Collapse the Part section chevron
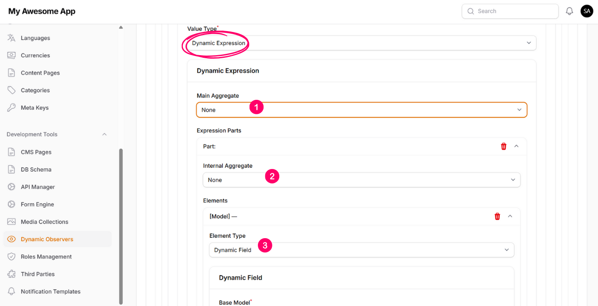 (516, 146)
